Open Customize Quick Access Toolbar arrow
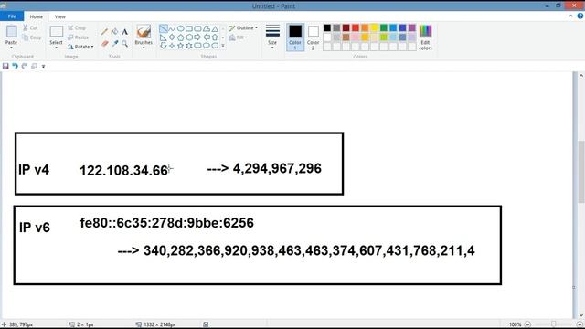Image resolution: width=585 pixels, height=329 pixels. tap(43, 67)
